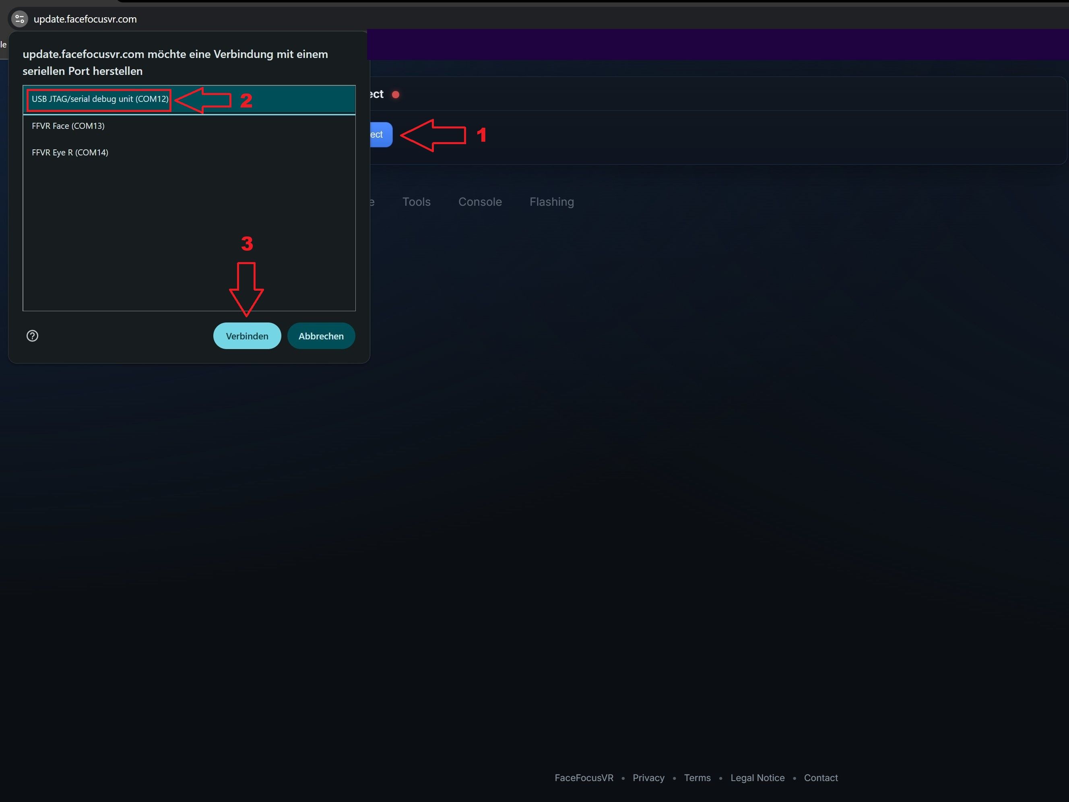The height and width of the screenshot is (802, 1069).
Task: Go to the Flashing tab
Action: tap(551, 202)
